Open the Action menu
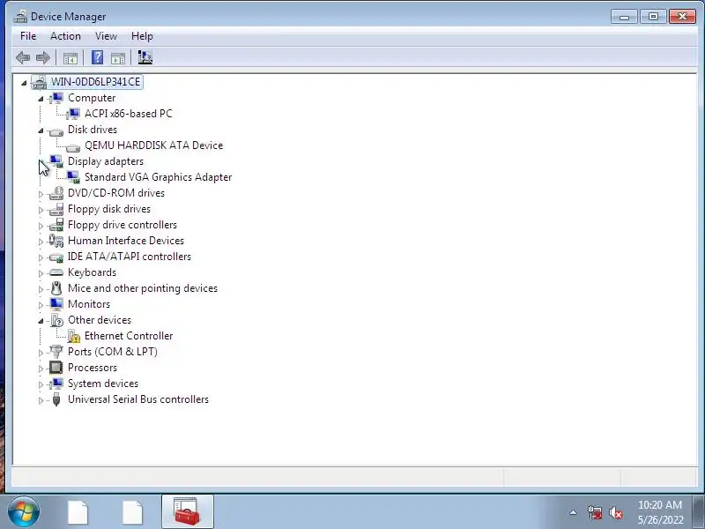The image size is (705, 529). [65, 36]
